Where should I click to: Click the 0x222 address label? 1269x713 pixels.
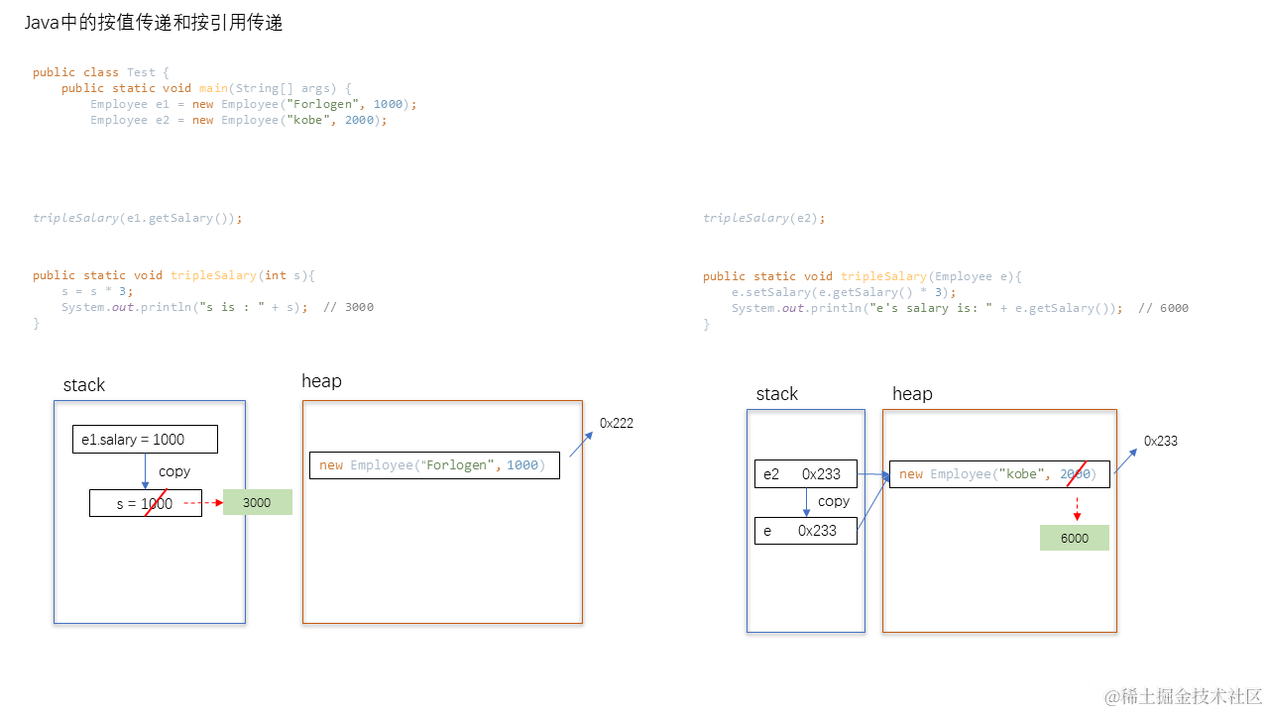617,423
